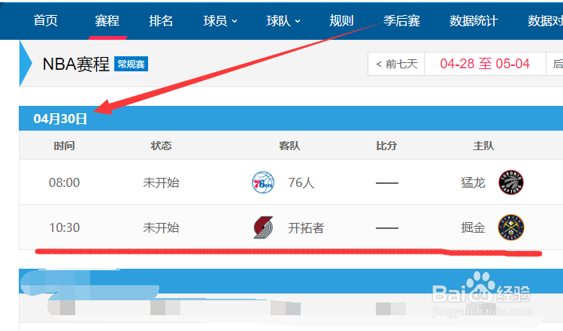The height and width of the screenshot is (331, 563).
Task: Open the 数据统计 nav item
Action: 474,21
